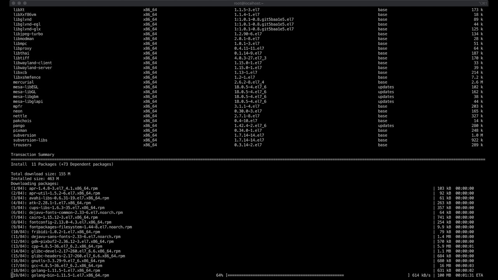
Task: Click the libxcb package name
Action: [20, 73]
